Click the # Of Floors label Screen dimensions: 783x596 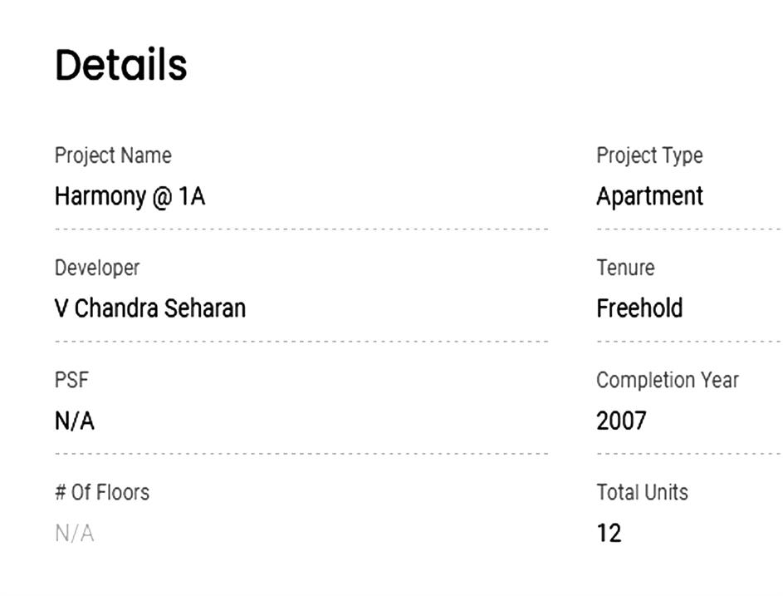[x=102, y=492]
